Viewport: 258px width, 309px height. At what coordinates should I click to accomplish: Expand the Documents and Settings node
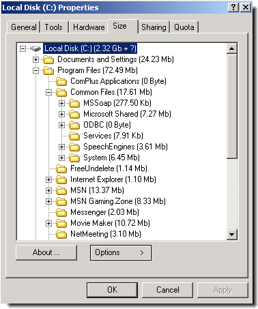click(35, 59)
